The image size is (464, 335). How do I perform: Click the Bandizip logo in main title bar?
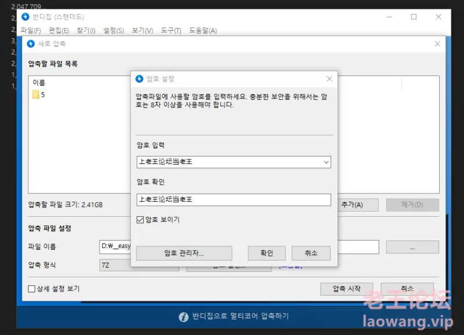(x=26, y=17)
